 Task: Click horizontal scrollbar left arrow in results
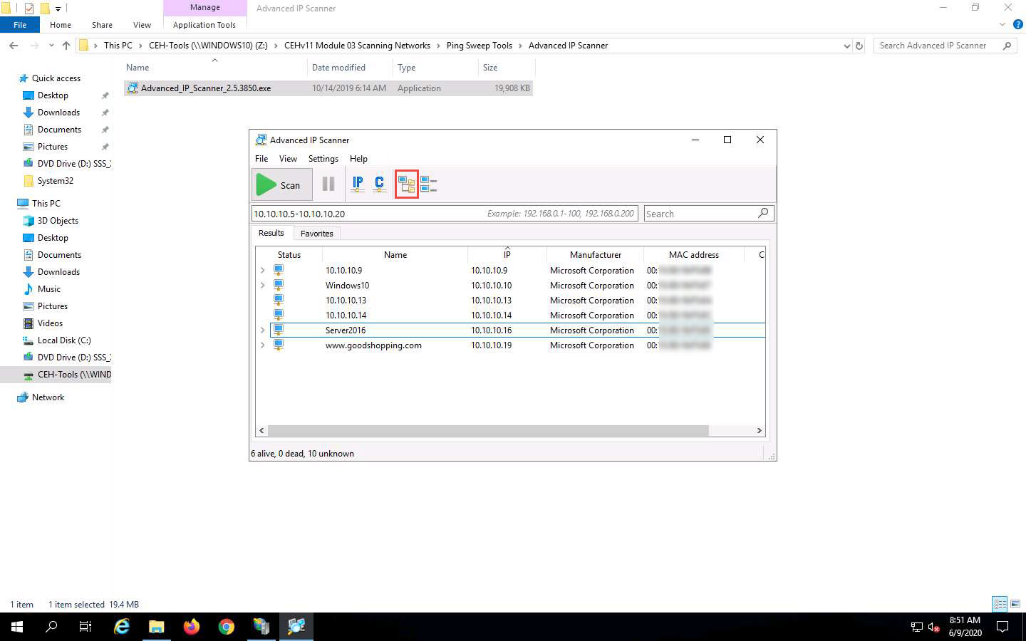[x=261, y=431]
